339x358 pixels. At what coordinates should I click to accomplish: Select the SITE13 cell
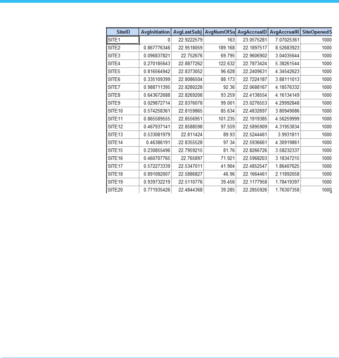coord(123,135)
